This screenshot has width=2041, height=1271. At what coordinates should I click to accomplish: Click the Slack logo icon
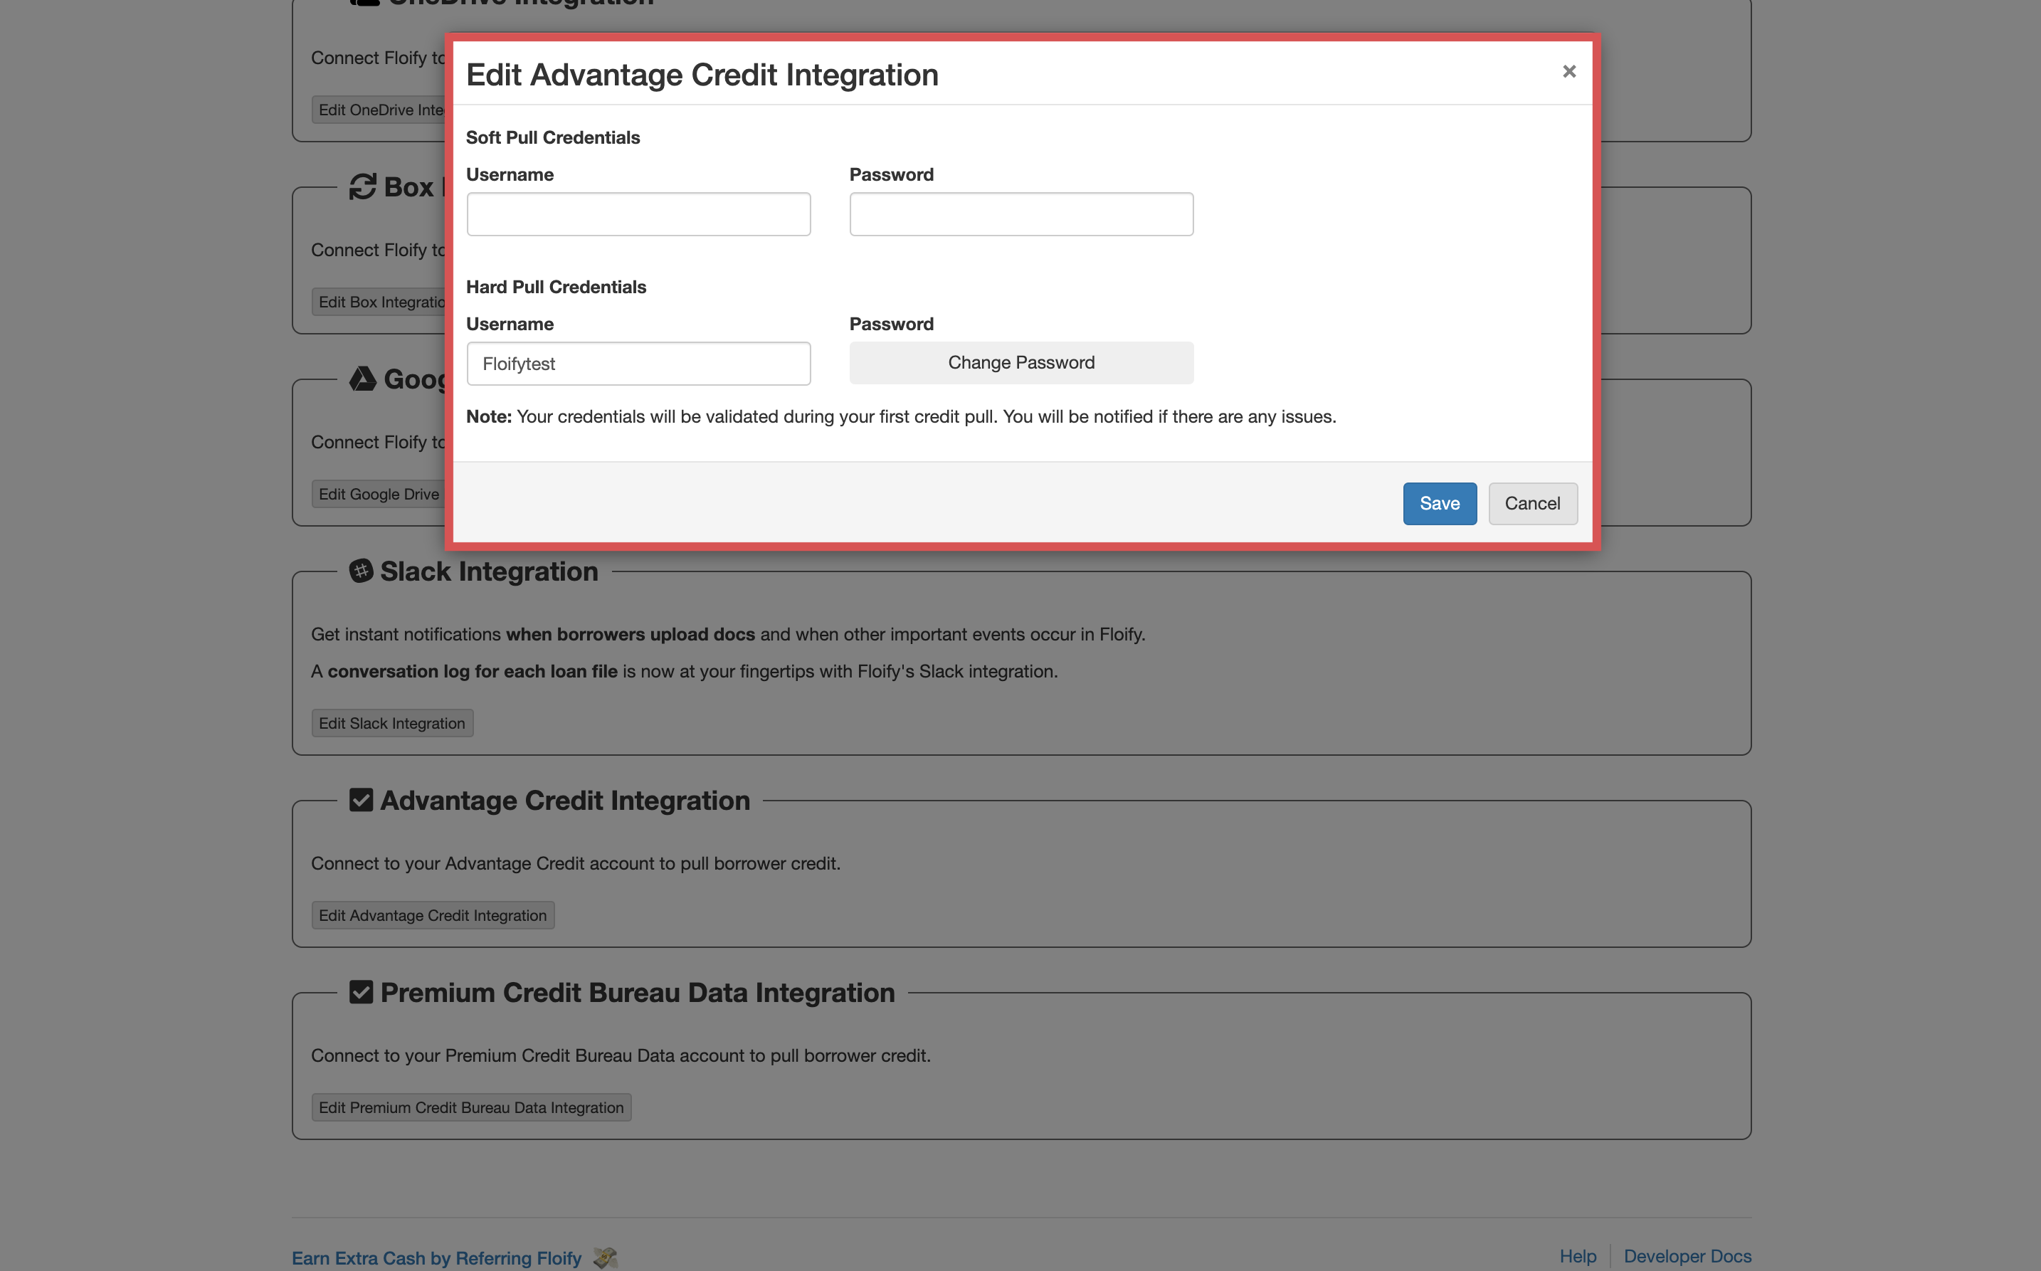click(x=361, y=571)
